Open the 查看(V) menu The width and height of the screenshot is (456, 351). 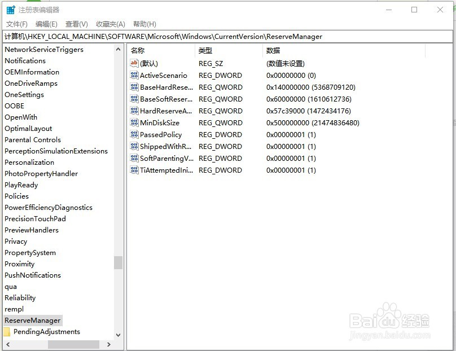point(77,24)
